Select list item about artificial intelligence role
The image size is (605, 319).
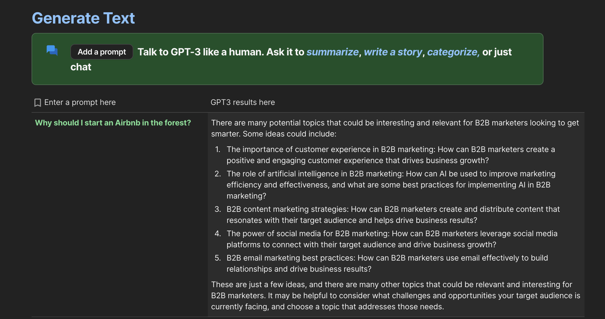coord(391,185)
